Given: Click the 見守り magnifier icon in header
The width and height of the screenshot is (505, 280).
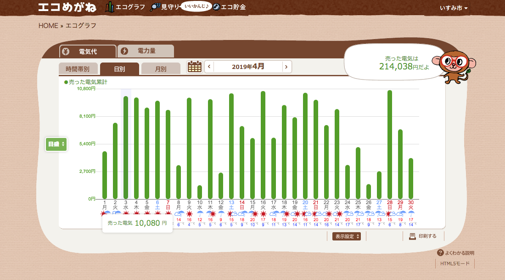Looking at the screenshot, I should click(155, 7).
